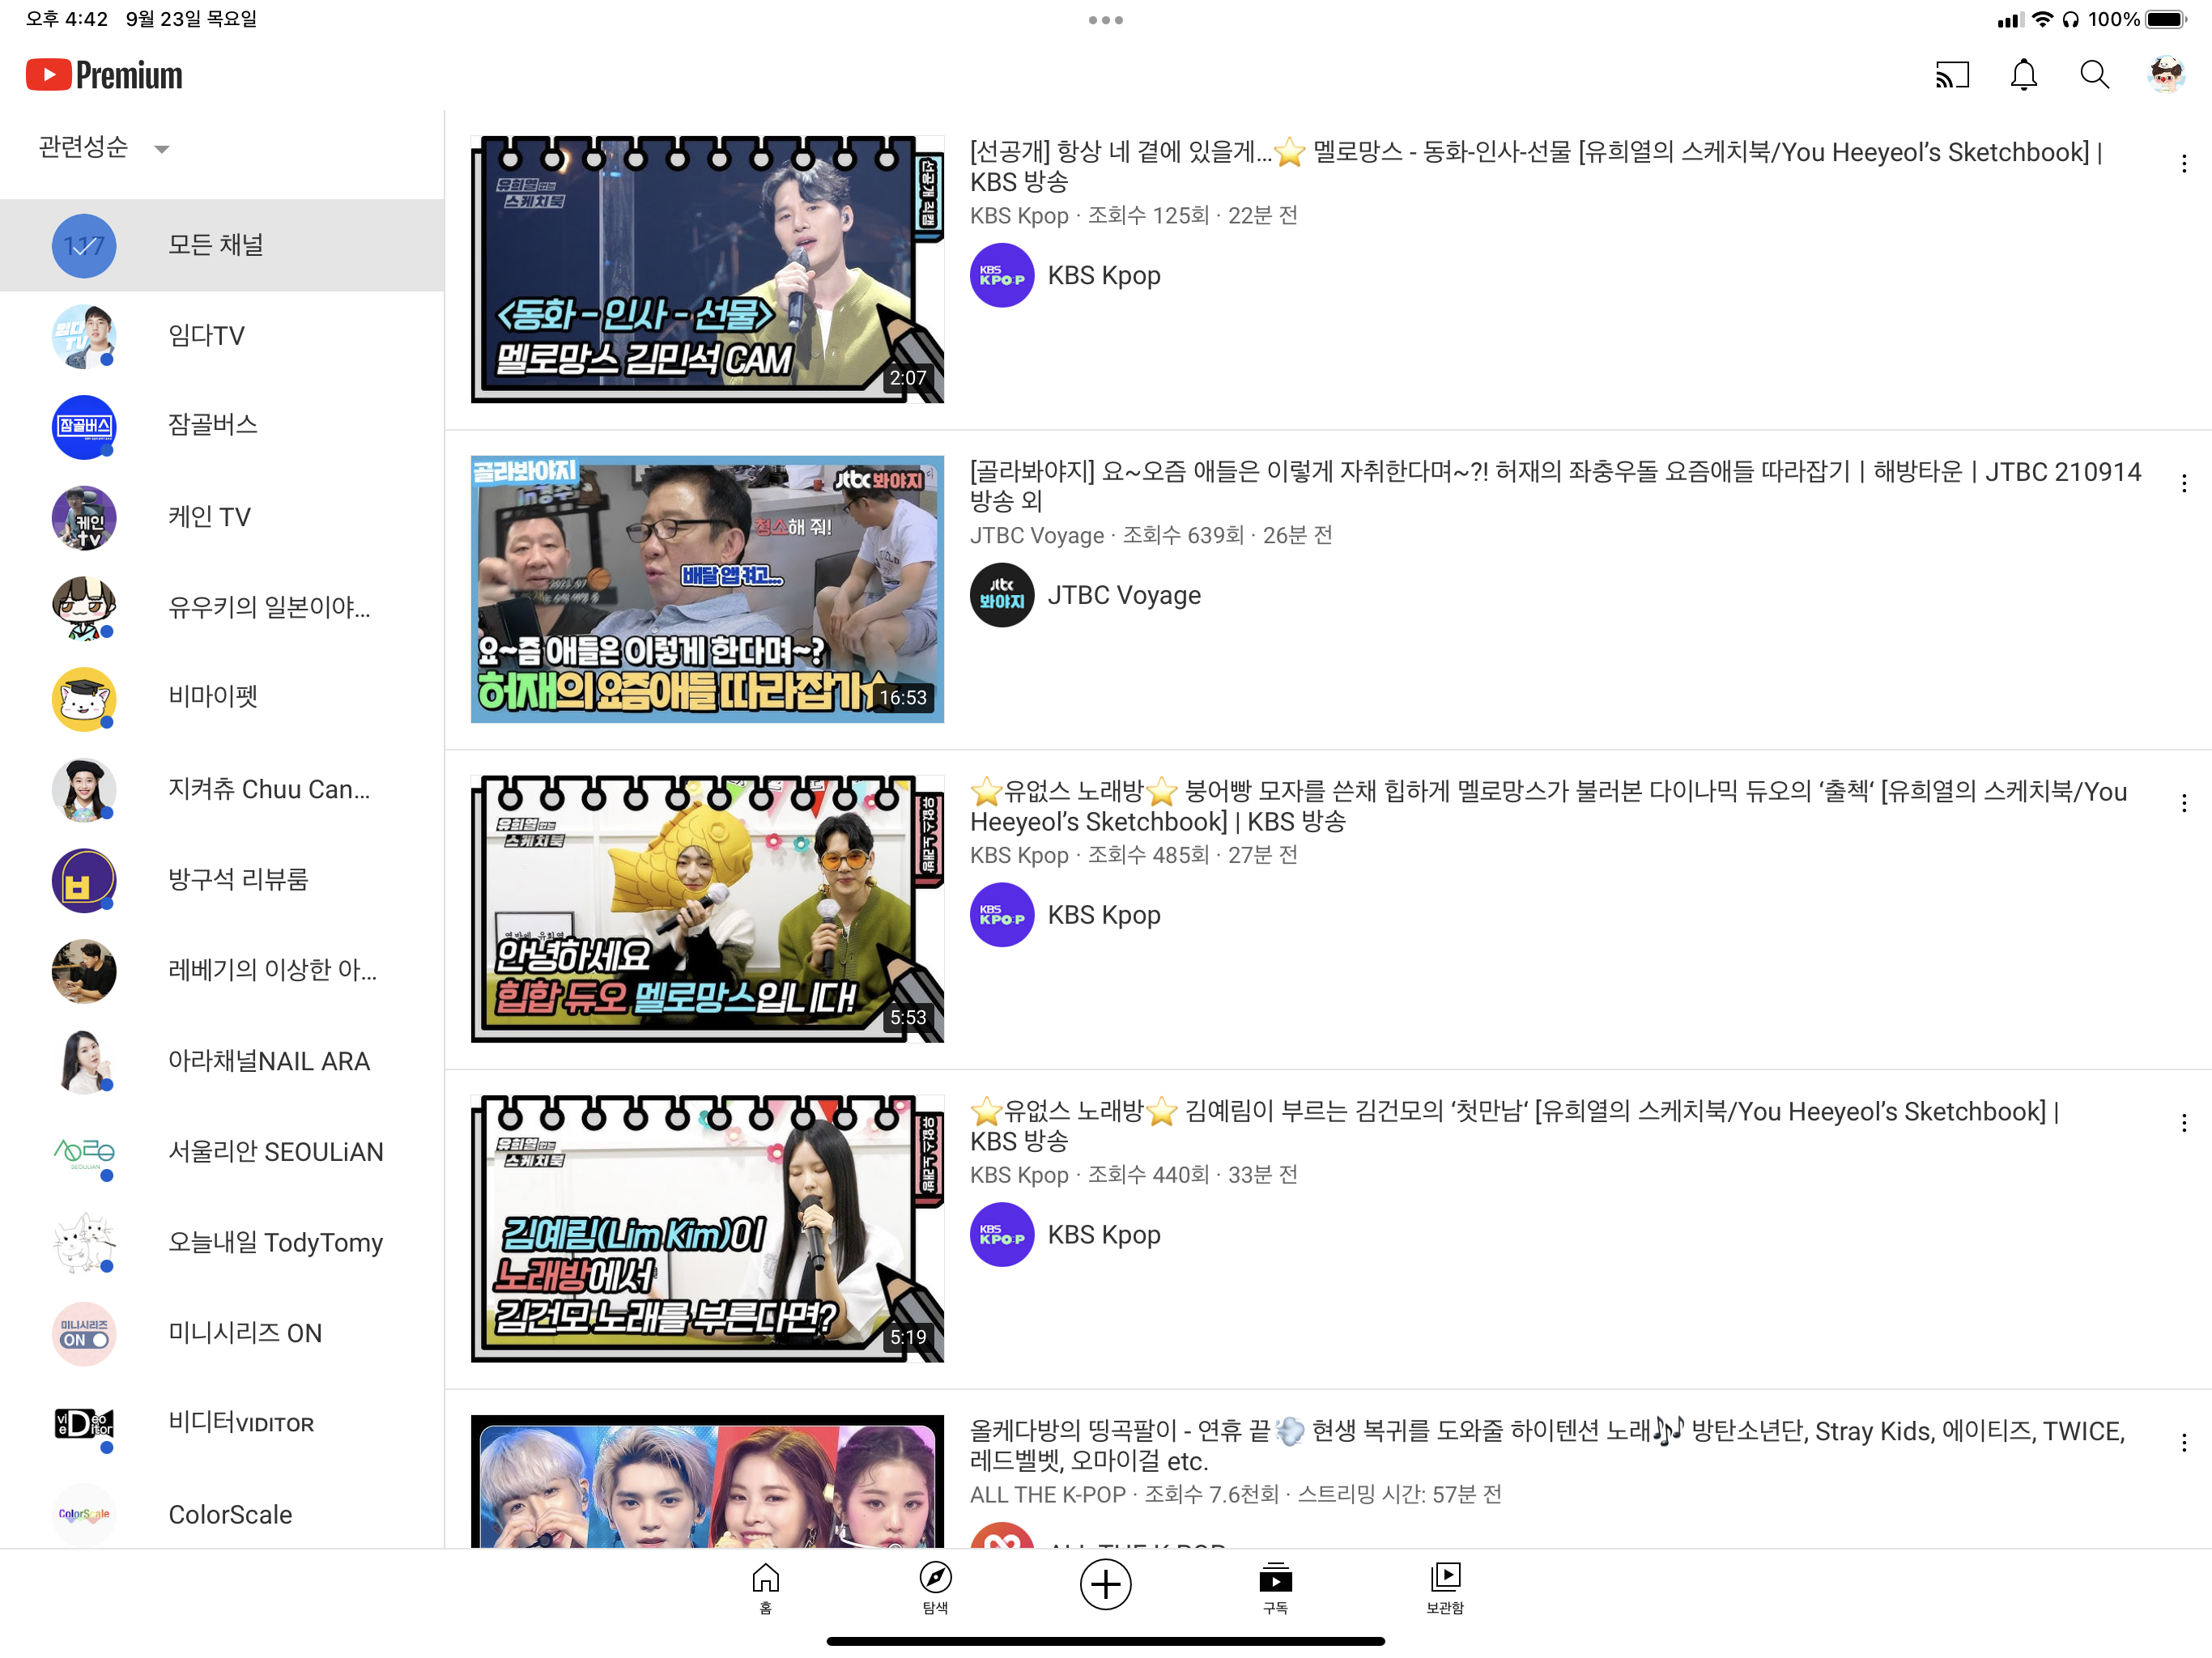Open the notifications bell
Screen dimensions: 2212x1658
click(2023, 75)
